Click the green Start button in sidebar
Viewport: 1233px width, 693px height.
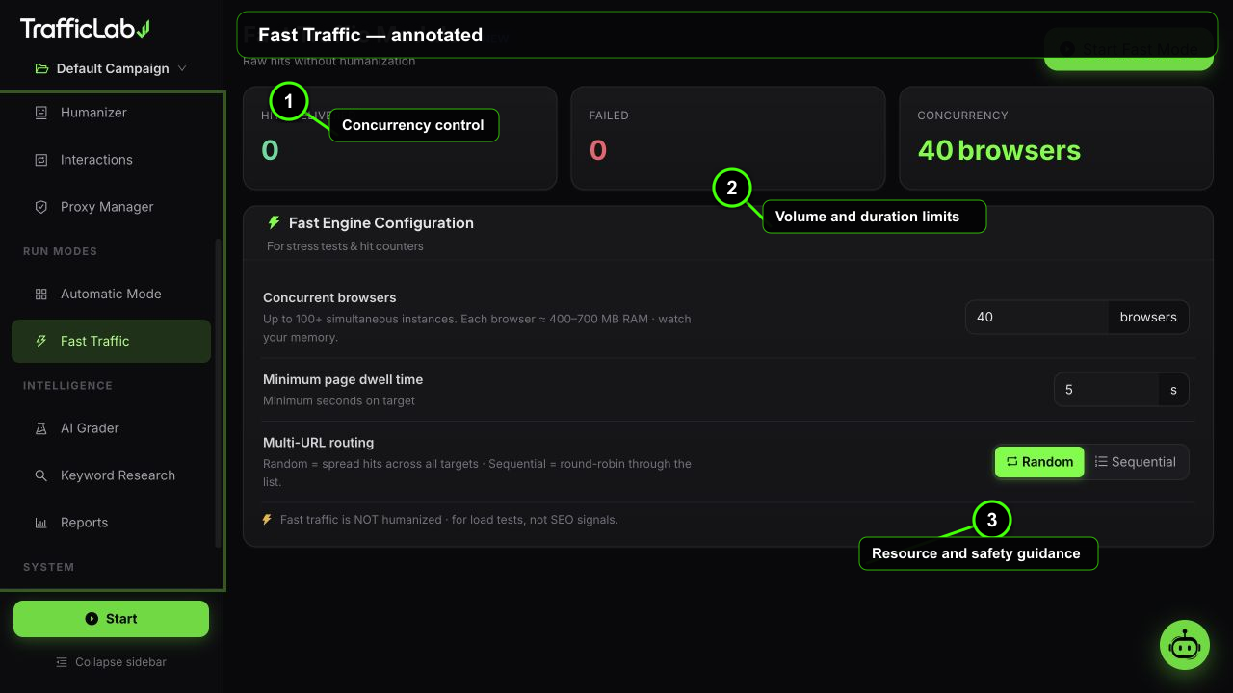click(x=111, y=619)
